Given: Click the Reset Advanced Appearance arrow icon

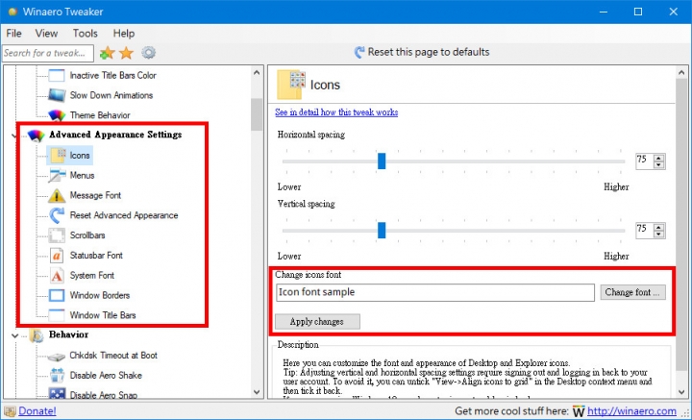Looking at the screenshot, I should point(57,215).
